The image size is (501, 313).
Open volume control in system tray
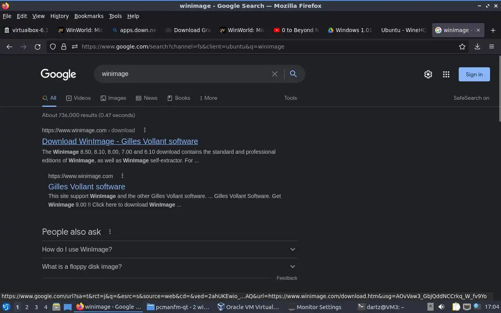coord(441,307)
